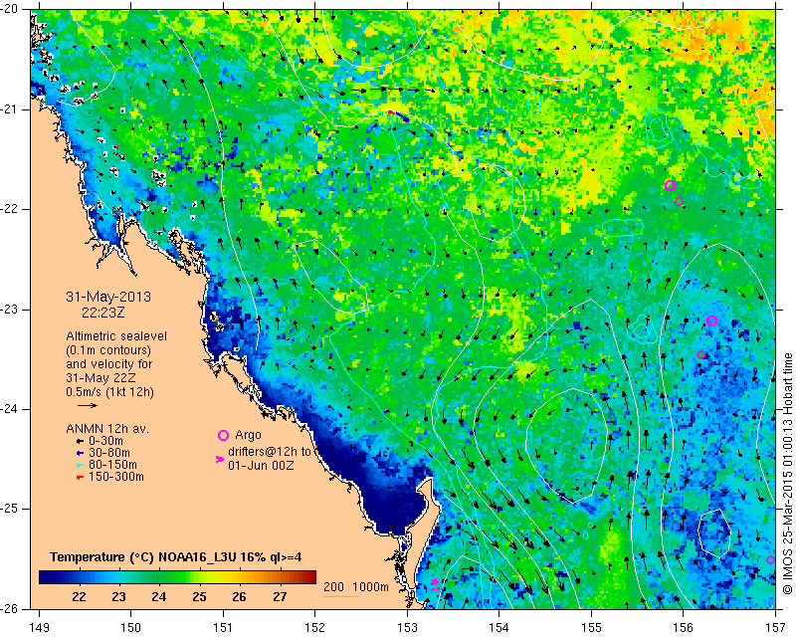796x637 pixels.
Task: Click the date label 31-May-2013
Action: (x=108, y=297)
